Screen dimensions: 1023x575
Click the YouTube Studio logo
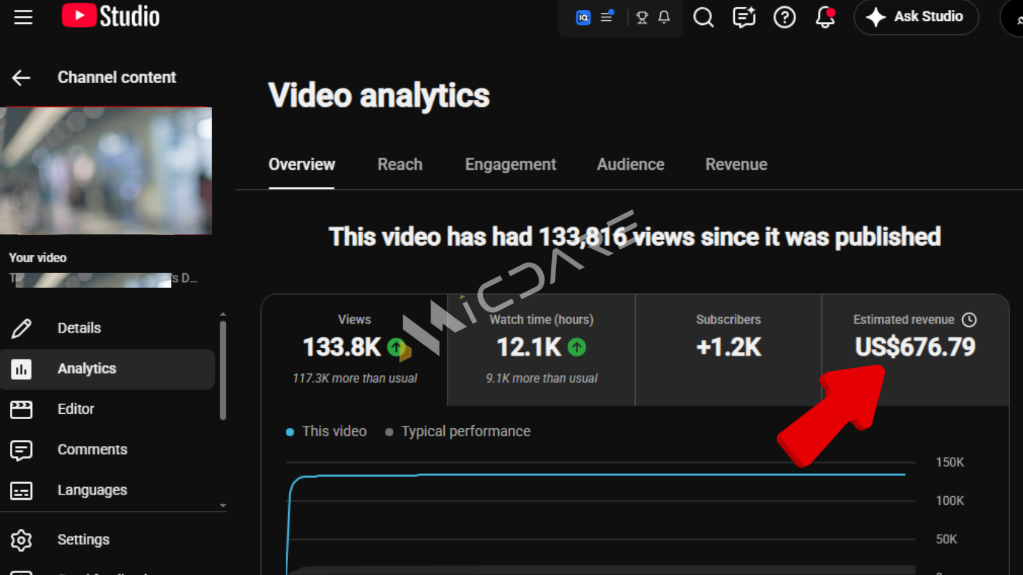(x=111, y=16)
